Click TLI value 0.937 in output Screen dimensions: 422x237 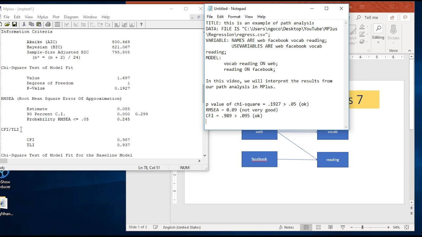124,145
